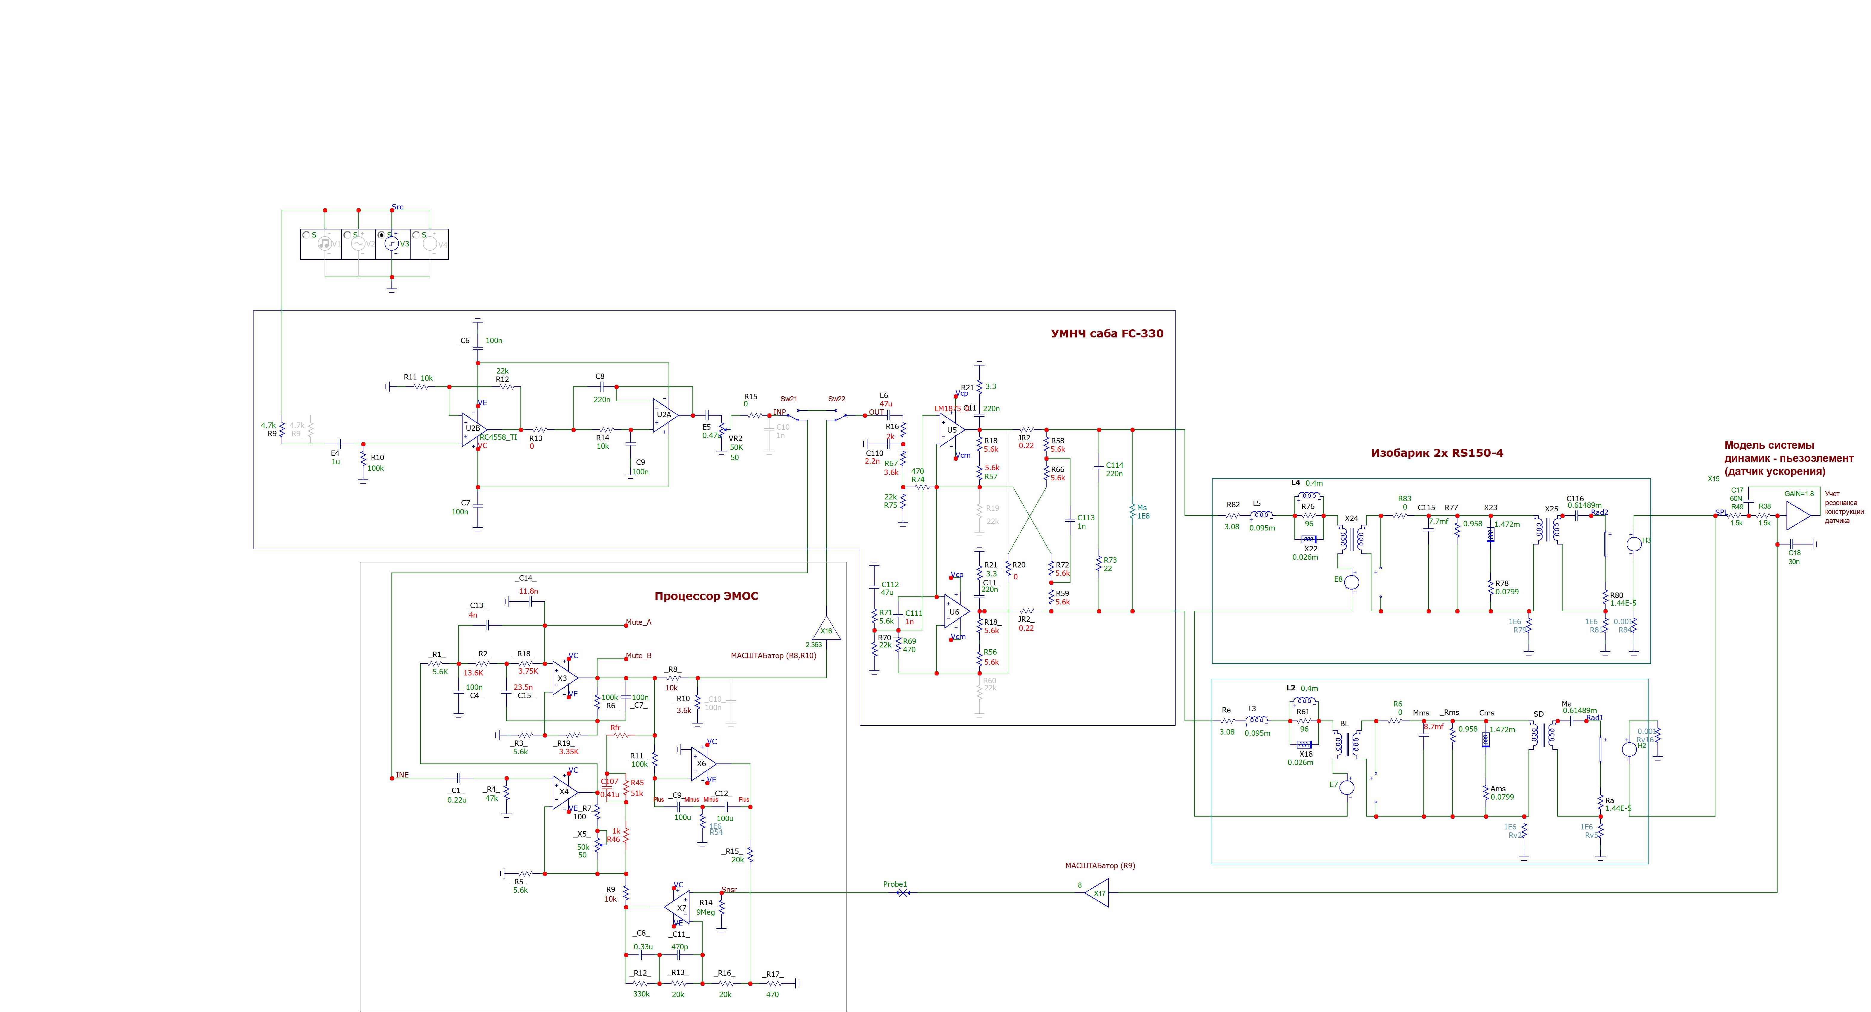The image size is (1871, 1012).
Task: Click the 'R10 100k' resistor label
Action: pos(376,463)
